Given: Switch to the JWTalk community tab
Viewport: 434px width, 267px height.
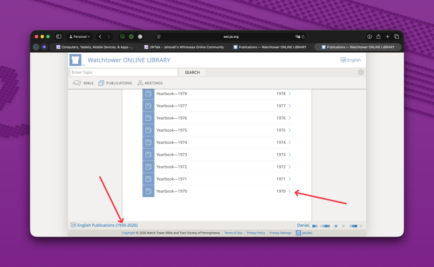Looking at the screenshot, I should (x=183, y=47).
